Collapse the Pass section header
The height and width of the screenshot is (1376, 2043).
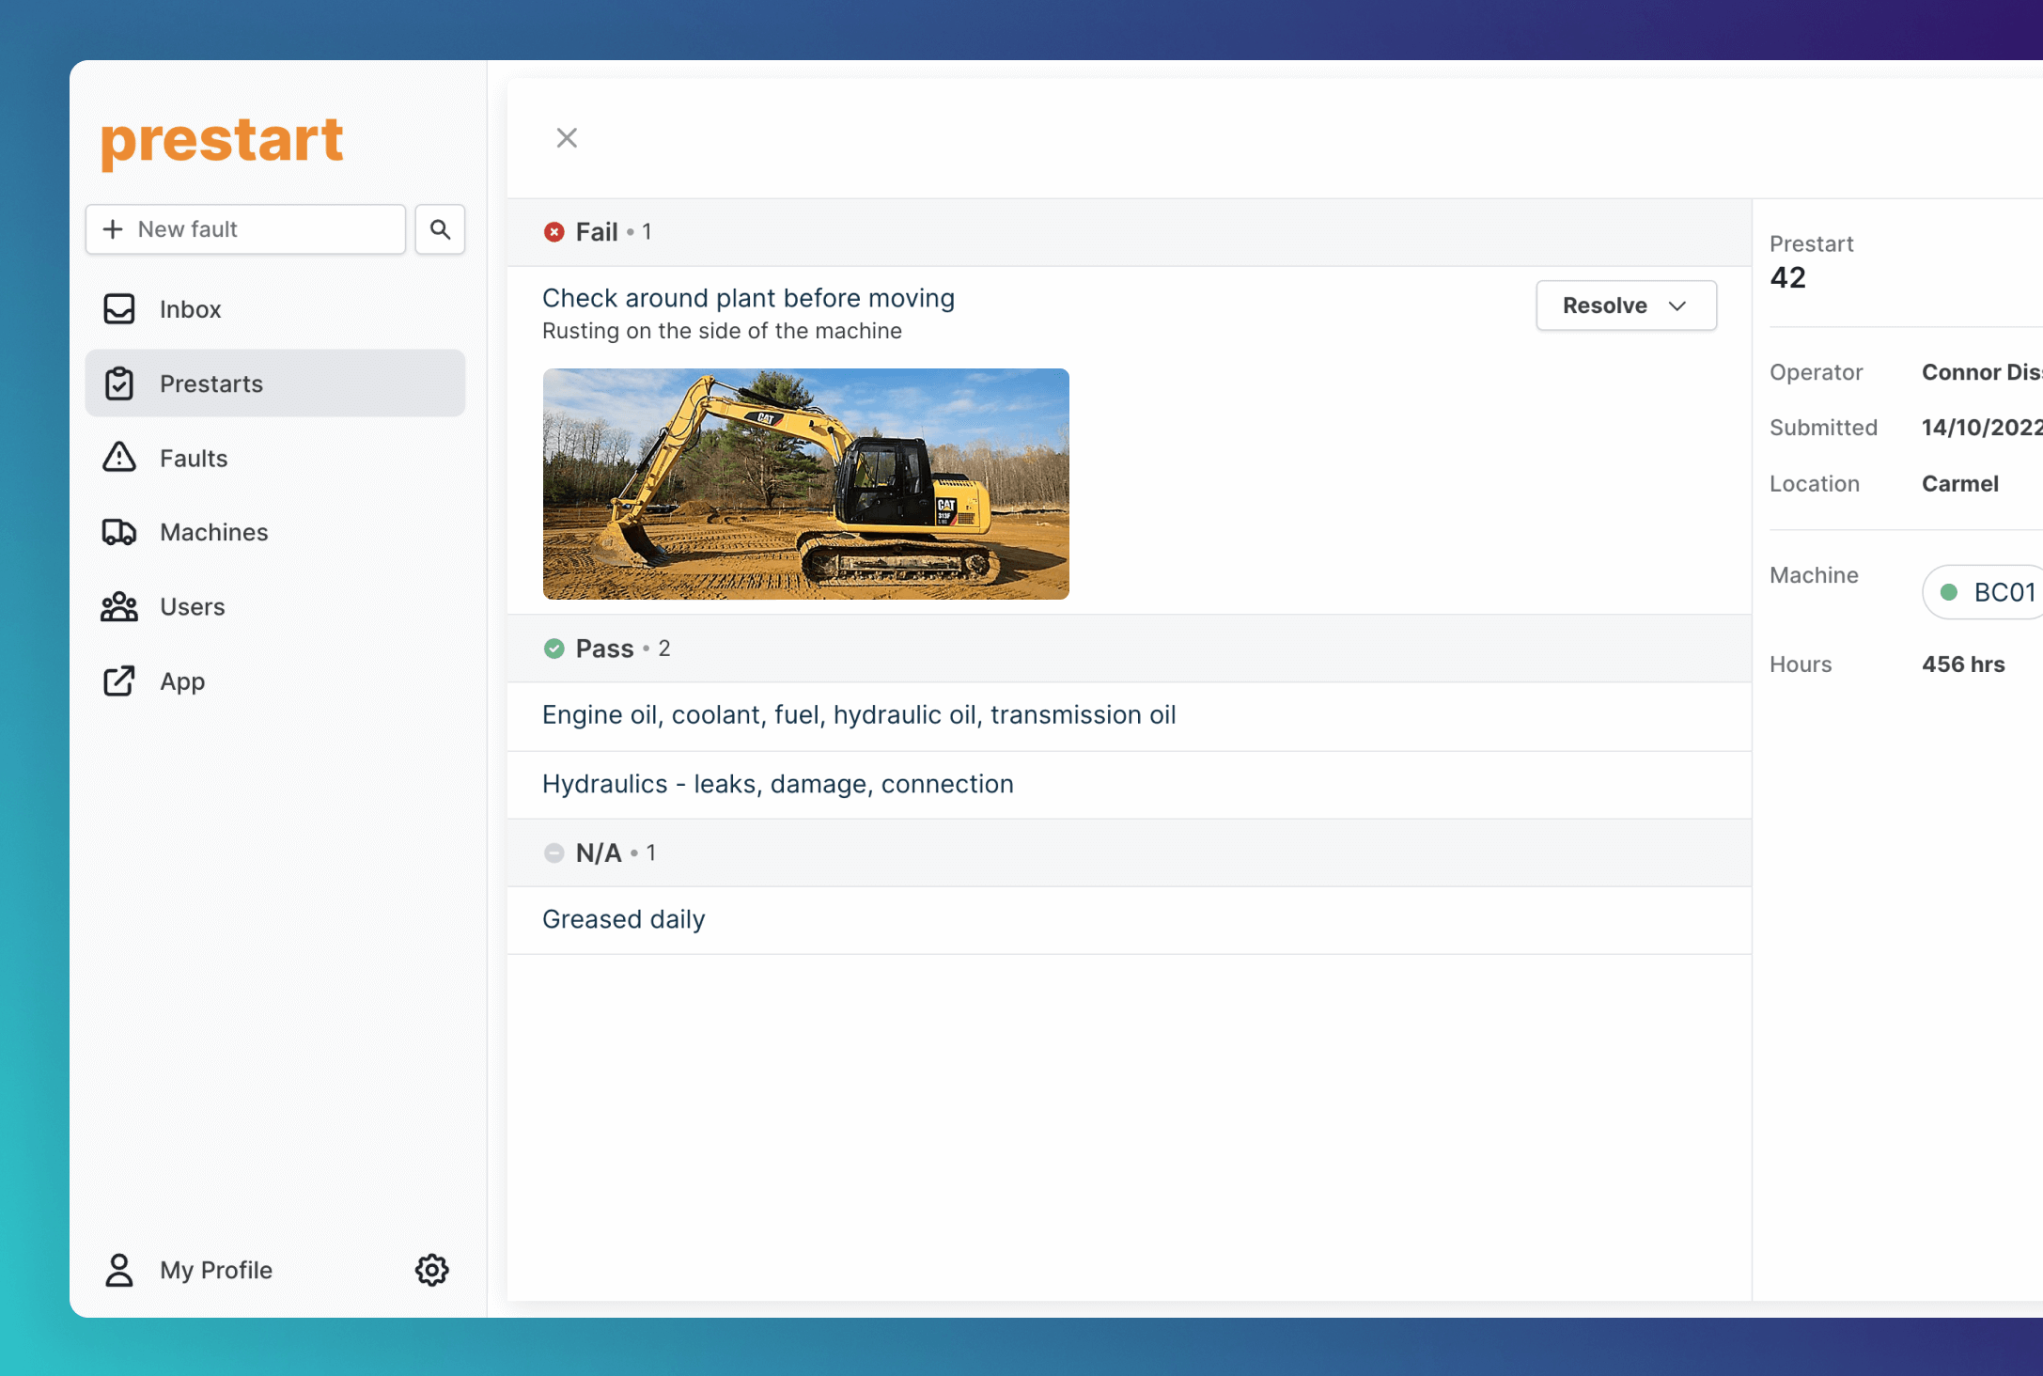(604, 648)
